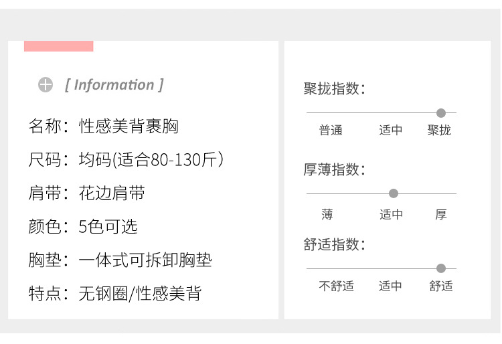
Task: Click the size text 均码(适合80-130斤)
Action: [151, 160]
